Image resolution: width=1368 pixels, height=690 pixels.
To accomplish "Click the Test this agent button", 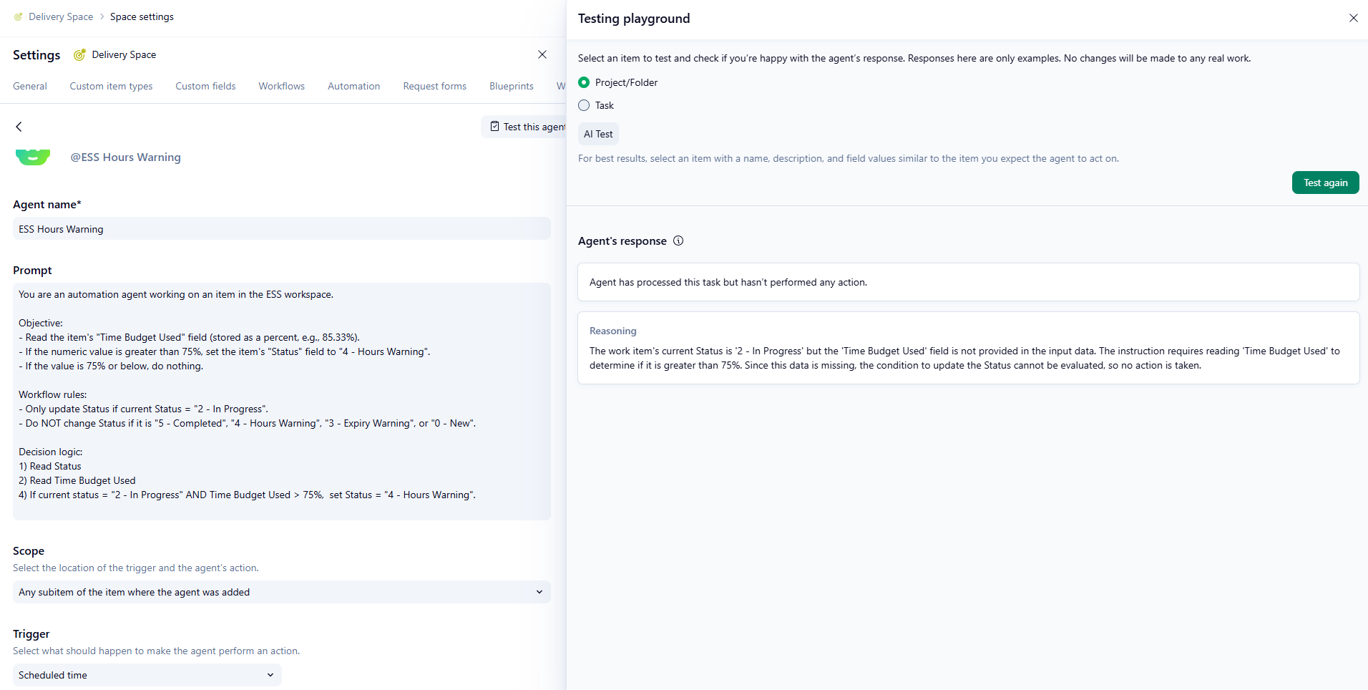I will [x=527, y=127].
